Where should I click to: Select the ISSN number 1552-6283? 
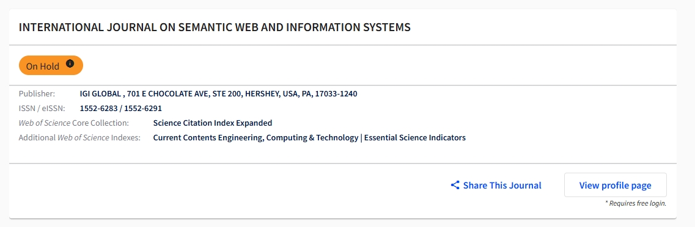[x=98, y=109]
